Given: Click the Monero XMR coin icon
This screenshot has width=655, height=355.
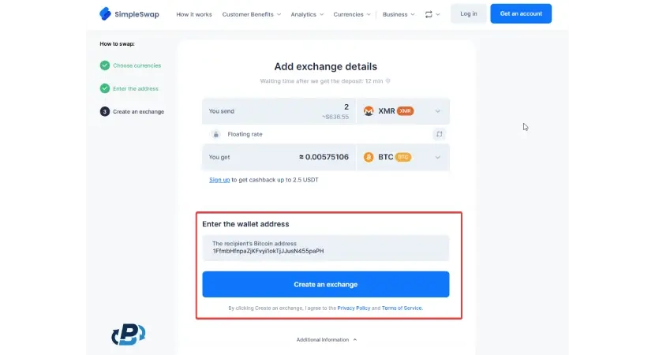Looking at the screenshot, I should coord(369,111).
